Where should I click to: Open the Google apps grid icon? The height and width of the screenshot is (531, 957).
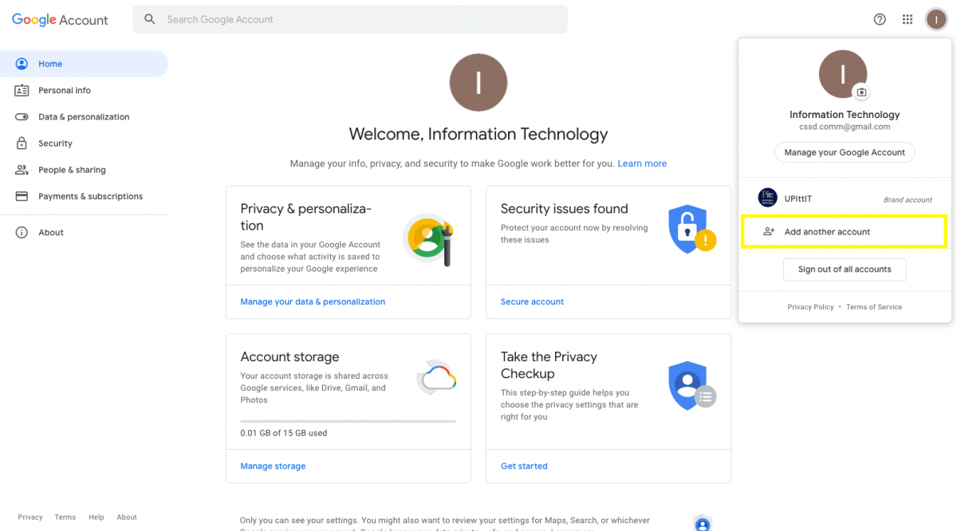tap(908, 19)
